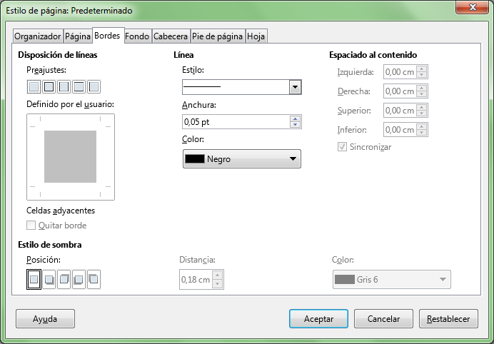494x344 pixels.
Task: Click the Anchura width input field
Action: point(236,122)
